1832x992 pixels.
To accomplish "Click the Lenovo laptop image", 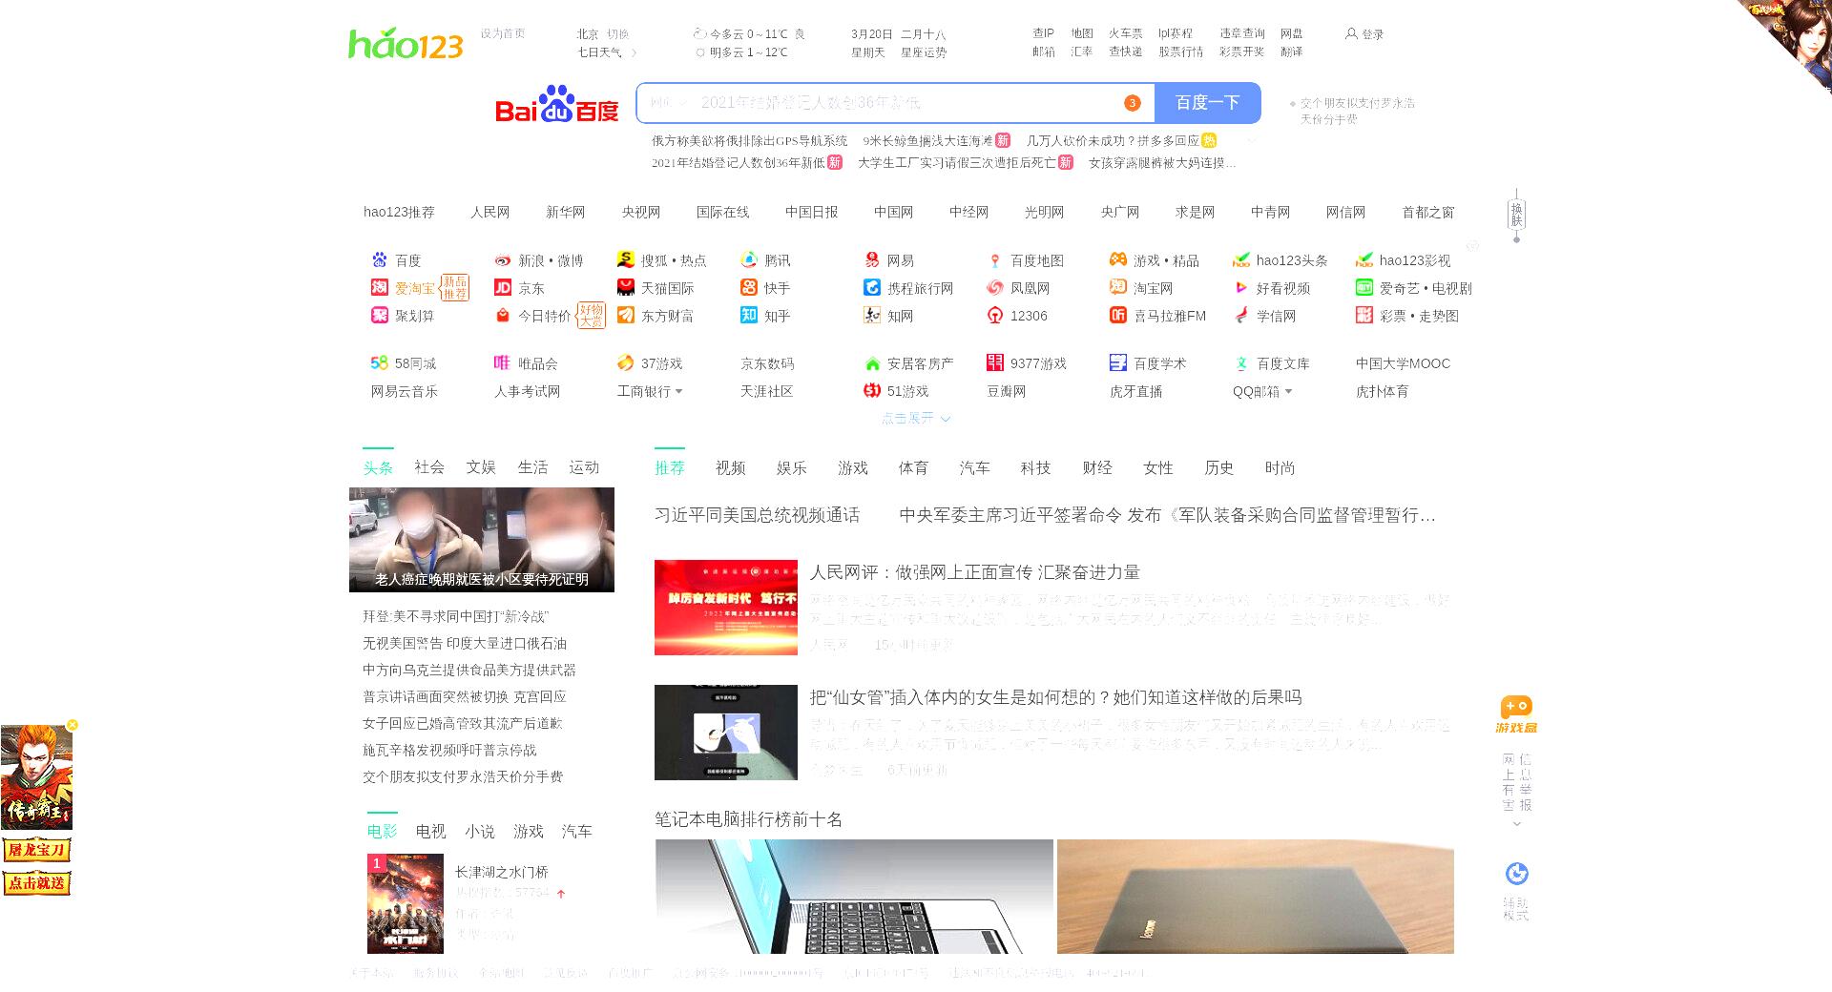I will click(1256, 897).
